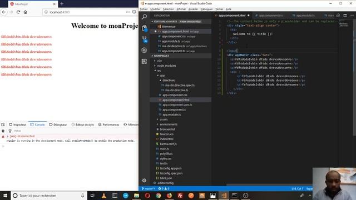Viewport: 356px width, 200px height.
Task: Switch to Inspecteur tab in devtools
Action: point(17,124)
